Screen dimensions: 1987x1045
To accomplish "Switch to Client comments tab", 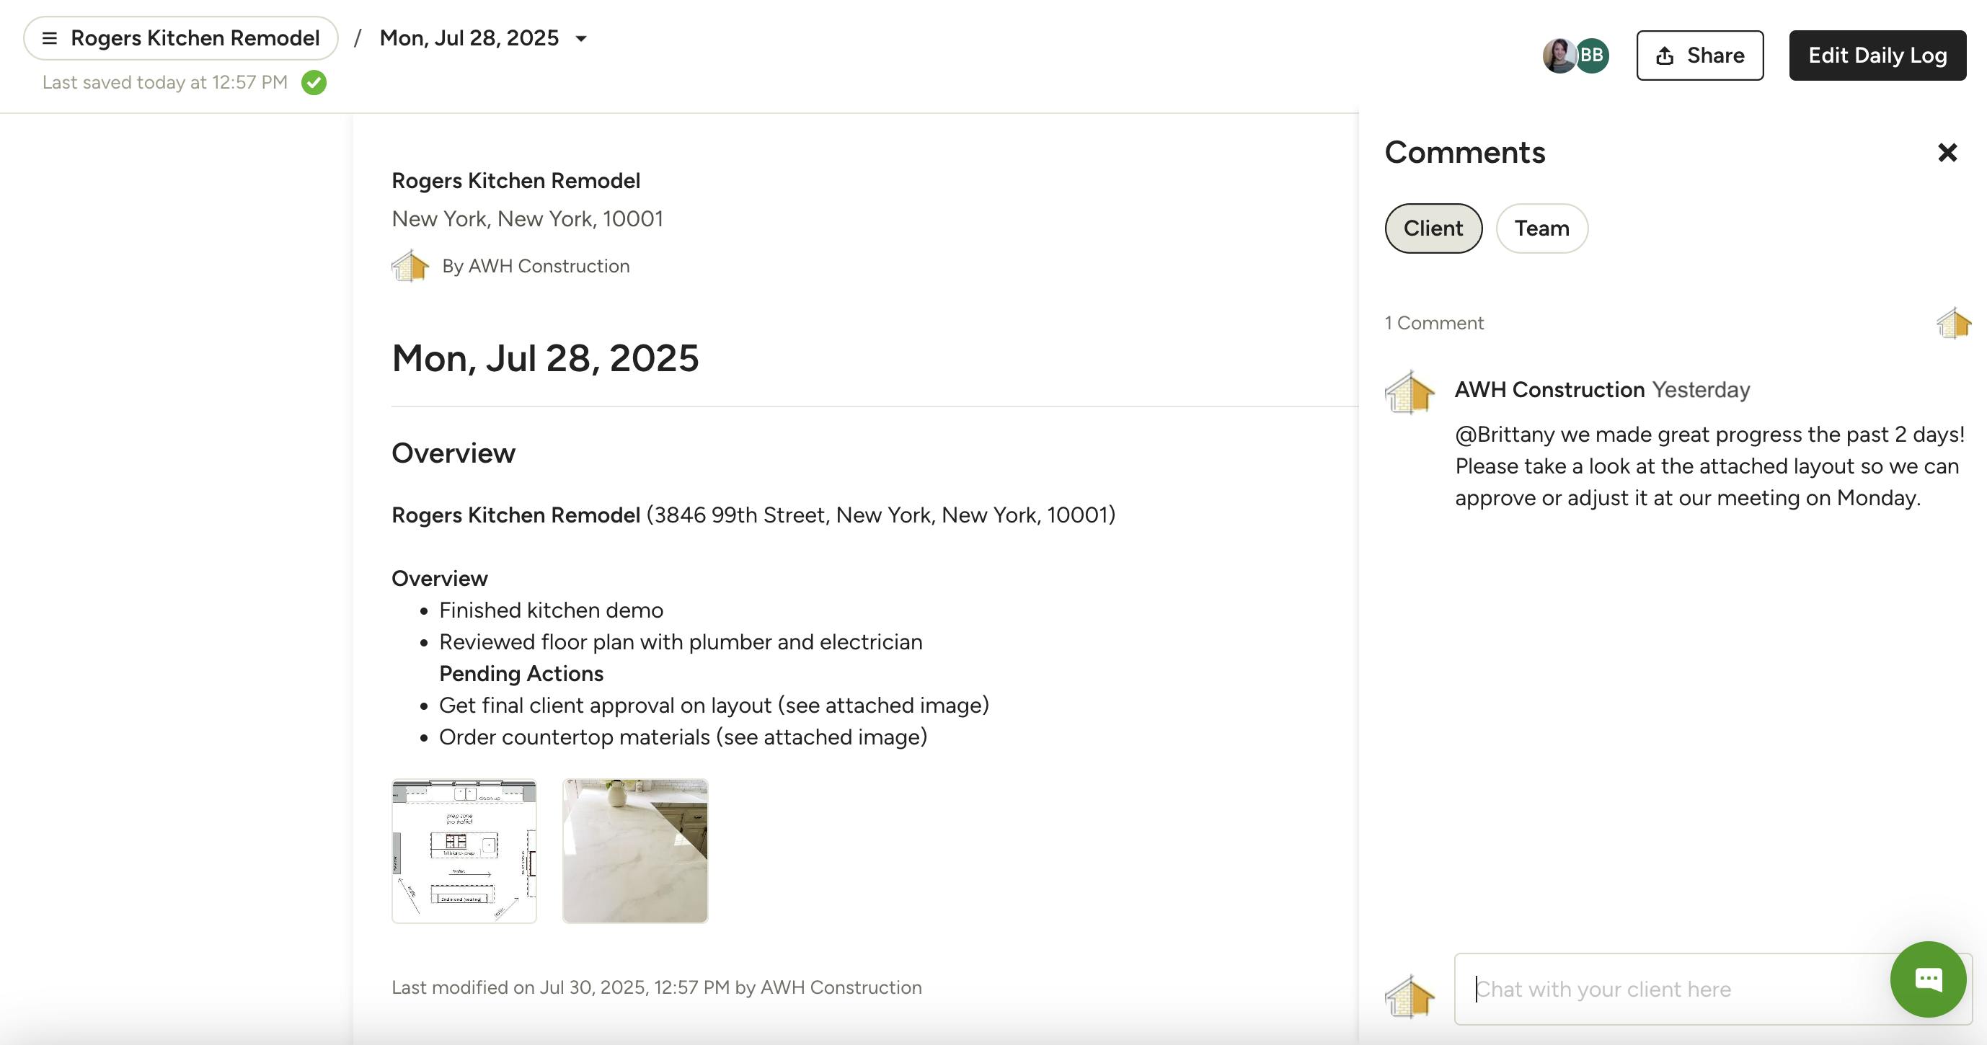I will point(1433,228).
